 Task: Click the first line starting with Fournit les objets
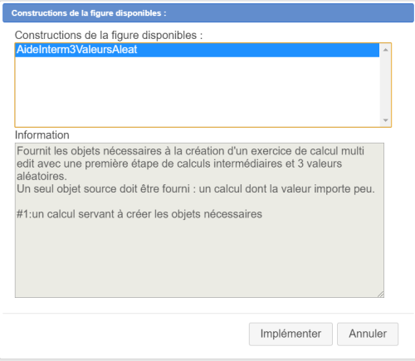190,151
